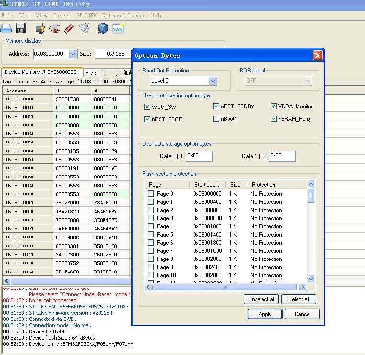Click log line 'Connected via SWD.'

[52, 319]
